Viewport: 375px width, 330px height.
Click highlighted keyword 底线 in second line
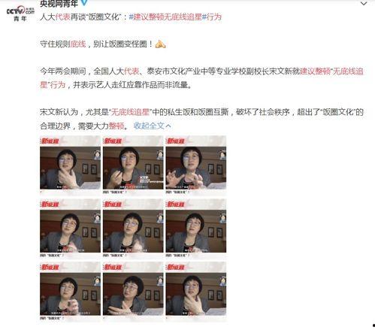coord(78,44)
